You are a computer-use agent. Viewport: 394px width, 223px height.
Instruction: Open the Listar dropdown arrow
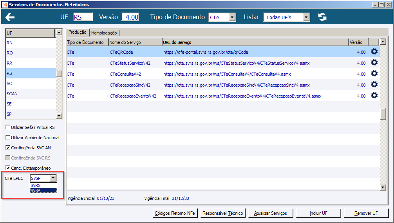pos(306,17)
